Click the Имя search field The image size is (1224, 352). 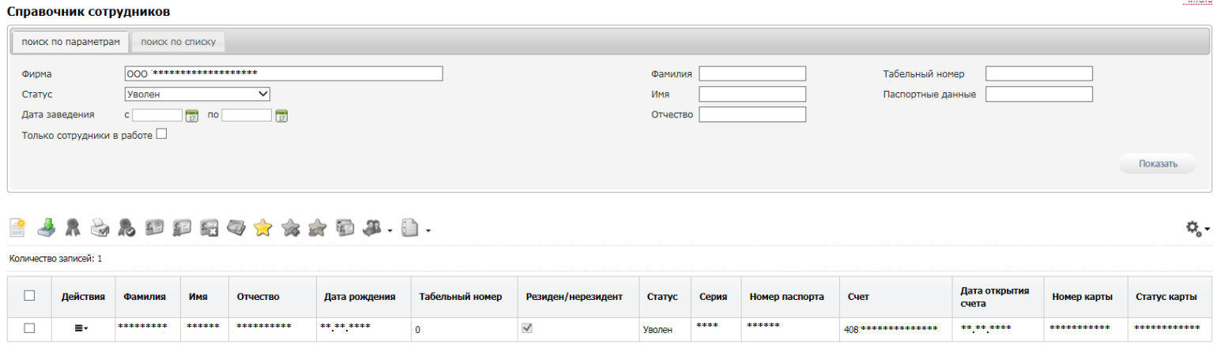pyautogui.click(x=752, y=94)
